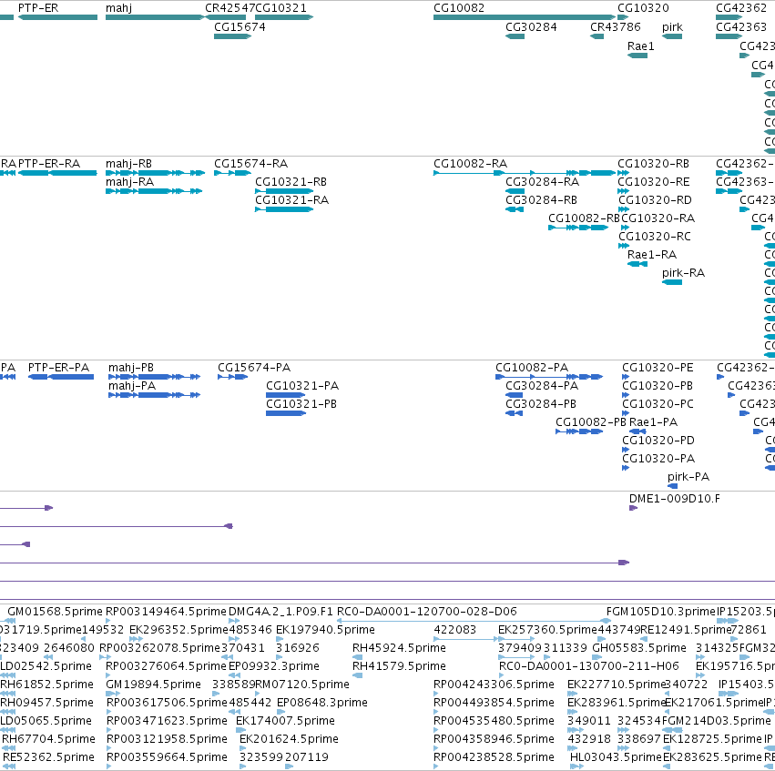Screen dimensions: 775x771
Task: Select the DME1-009D10.F feature label
Action: (674, 499)
